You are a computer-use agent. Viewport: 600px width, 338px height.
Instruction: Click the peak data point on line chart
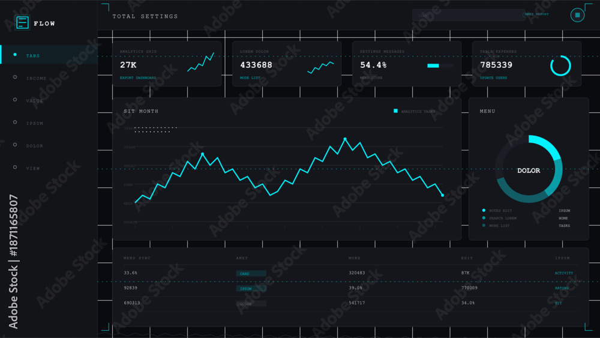pyautogui.click(x=345, y=139)
